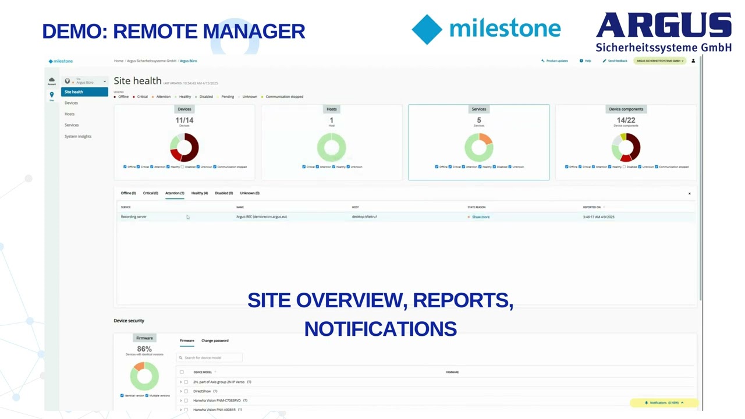The height and width of the screenshot is (419, 745).
Task: Select the Recording server table row
Action: (406, 216)
